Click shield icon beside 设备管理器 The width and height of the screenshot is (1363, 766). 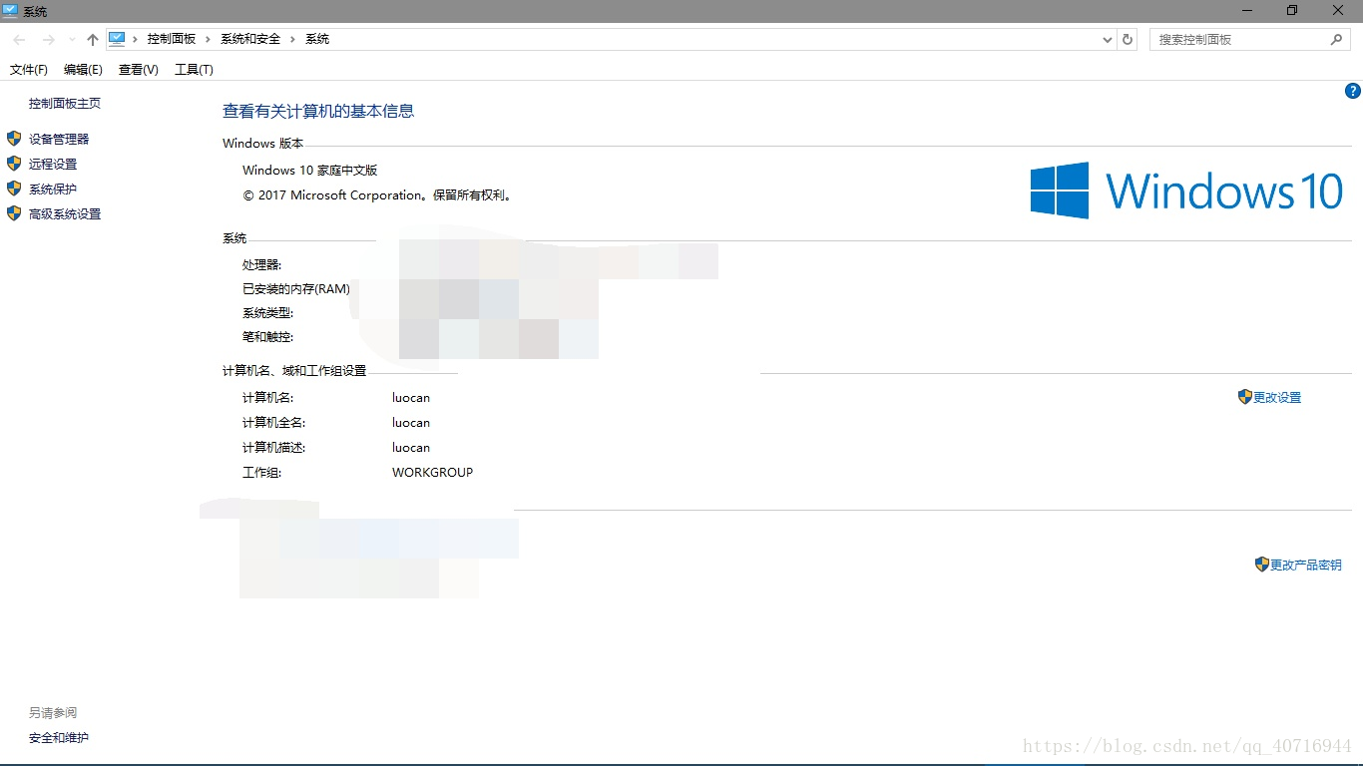coord(14,139)
